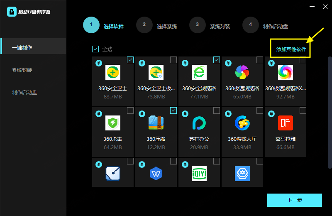Check the 喜马拉雅 checkbox
This screenshot has width=332, height=216.
[303, 110]
